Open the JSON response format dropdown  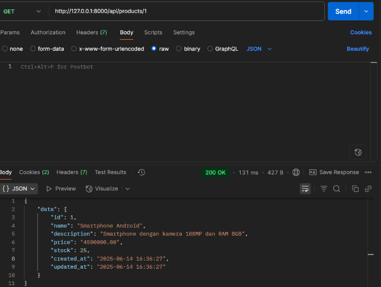coord(19,189)
